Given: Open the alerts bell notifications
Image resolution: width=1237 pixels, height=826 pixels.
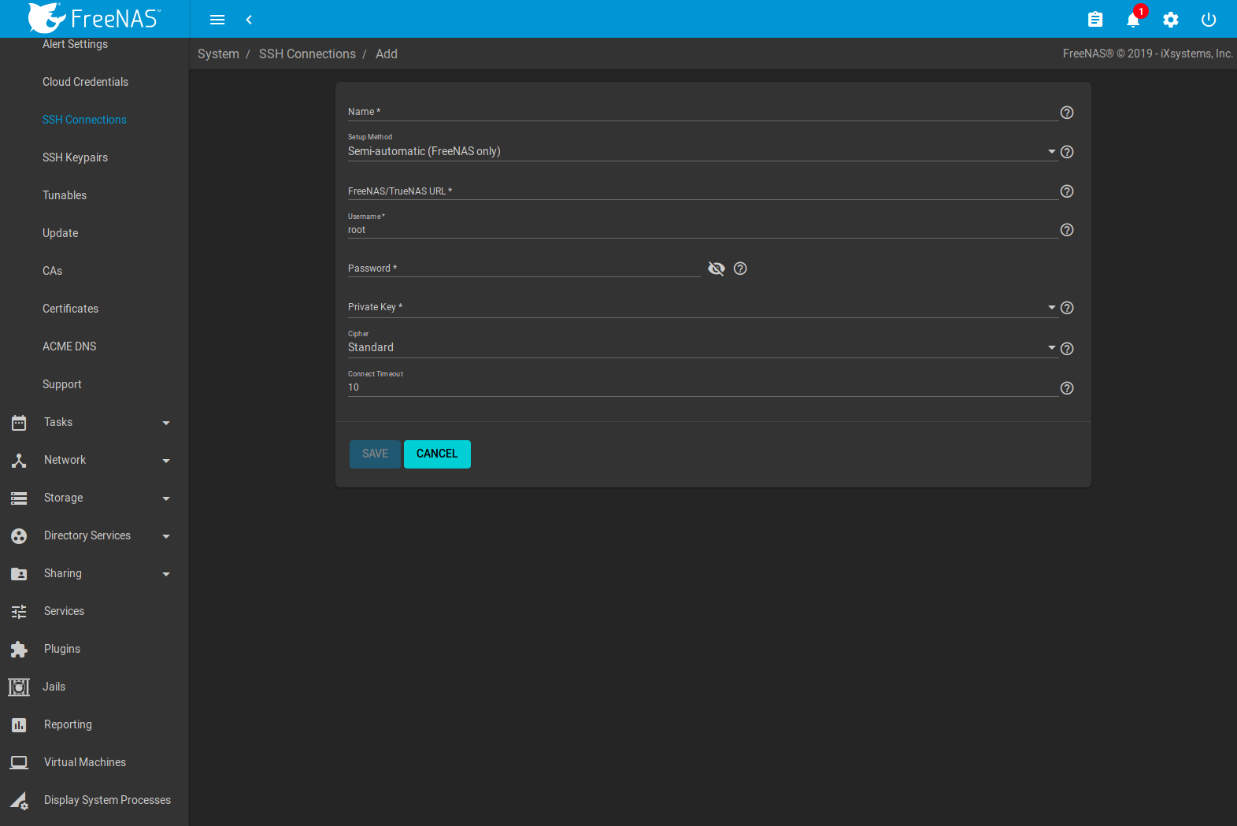Looking at the screenshot, I should click(x=1133, y=20).
